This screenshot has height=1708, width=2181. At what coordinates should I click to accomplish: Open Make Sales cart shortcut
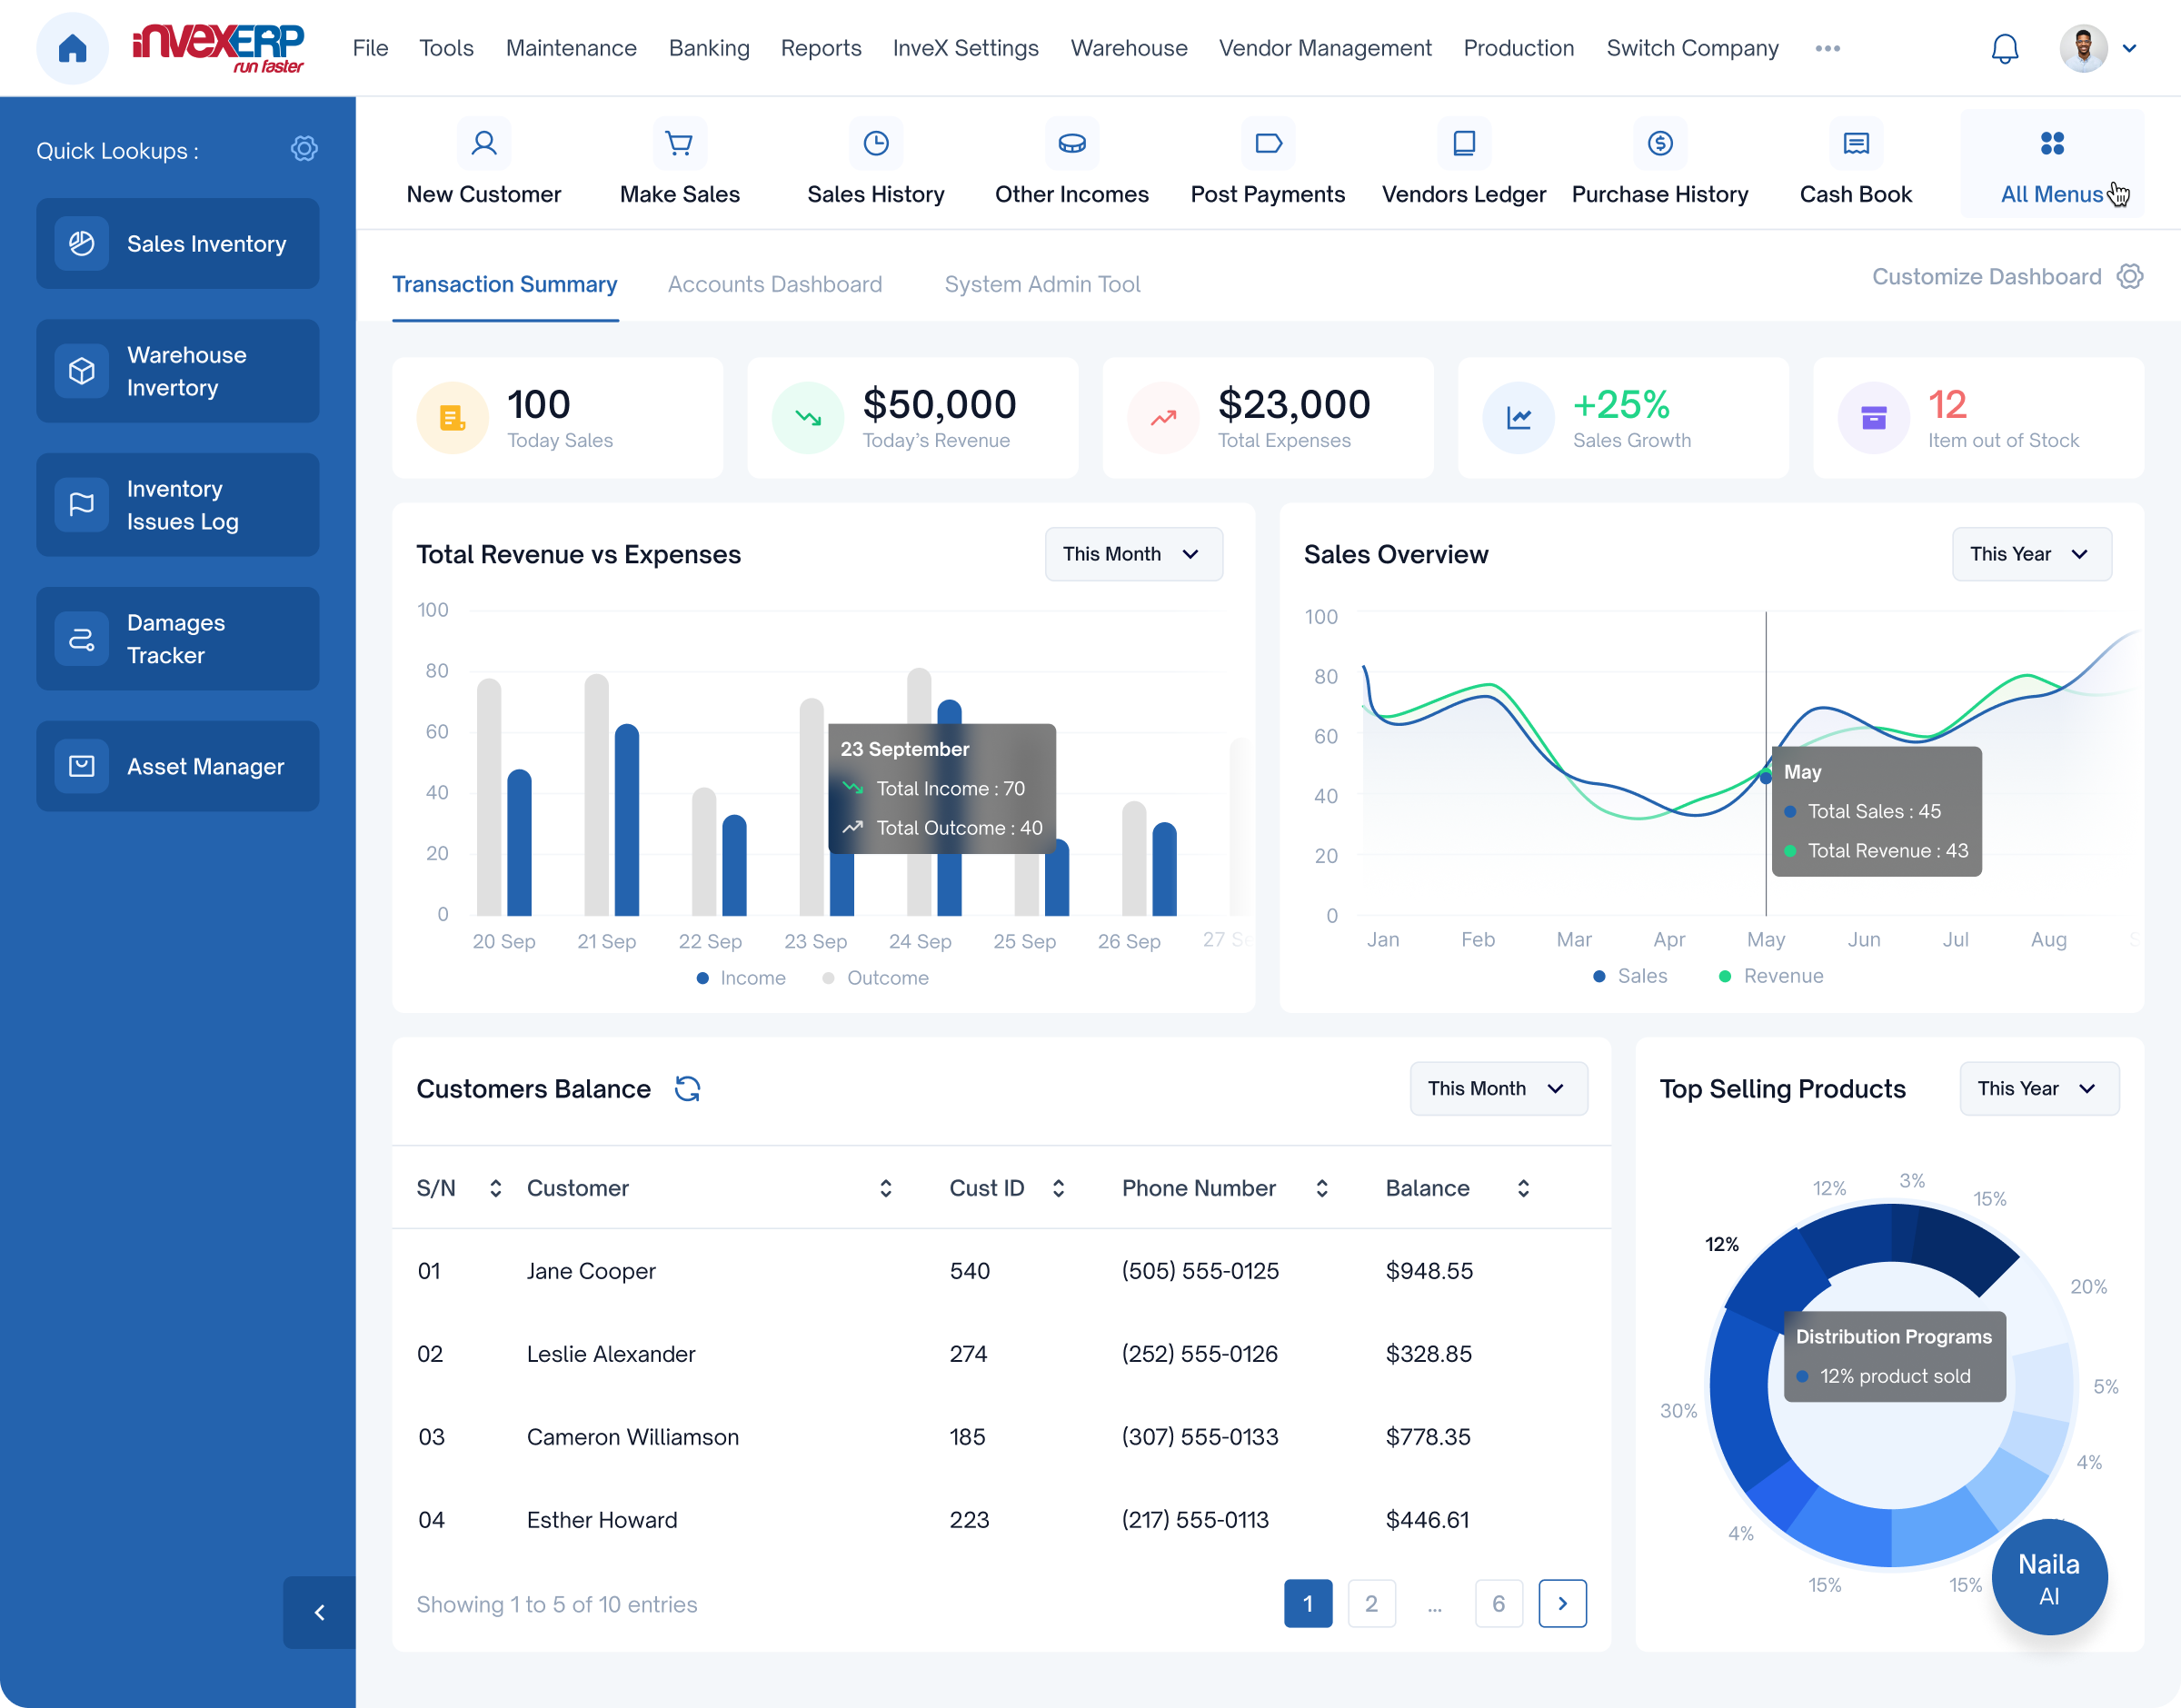679,144
